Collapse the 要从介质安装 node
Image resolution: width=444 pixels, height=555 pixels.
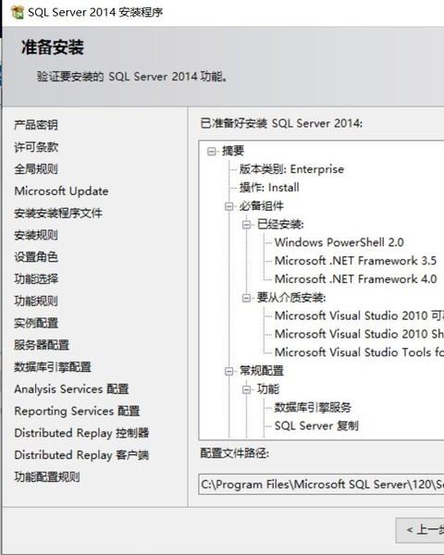(246, 298)
